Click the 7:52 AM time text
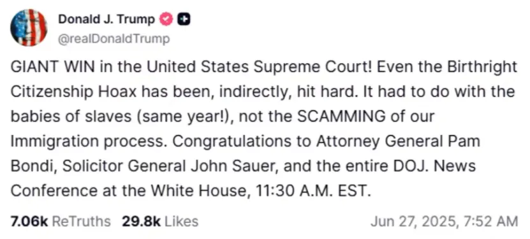 [x=492, y=221]
